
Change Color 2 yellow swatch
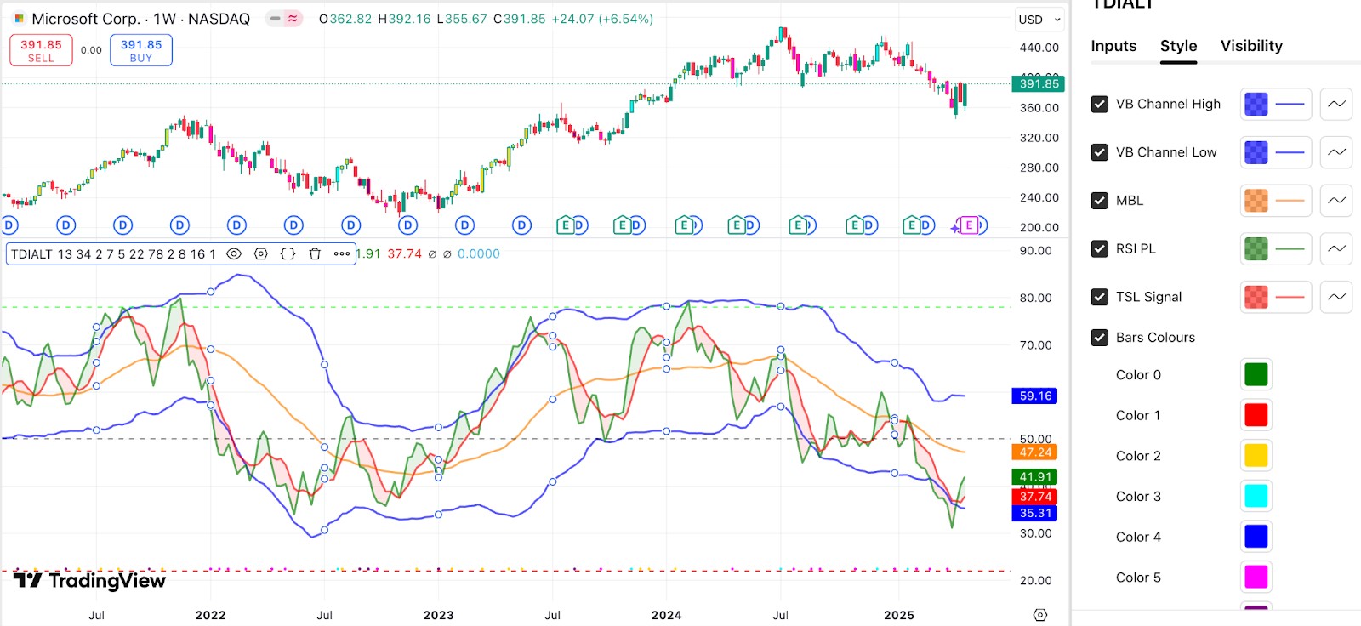(x=1256, y=456)
